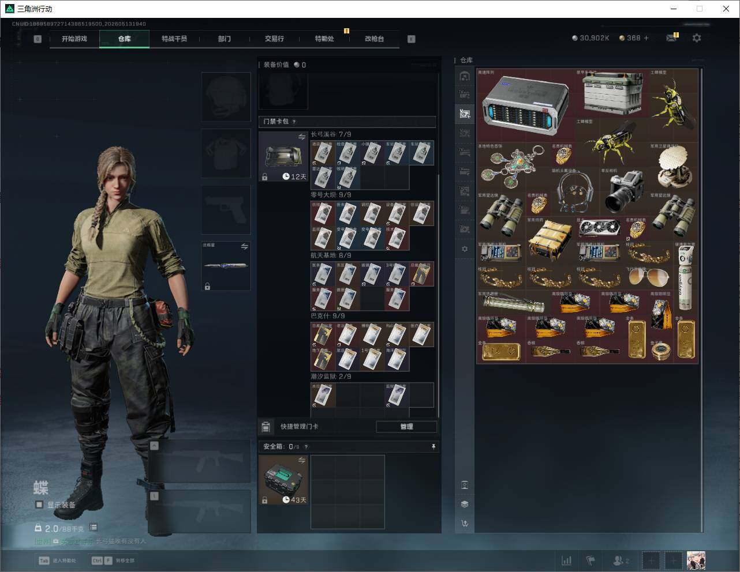Select the headset item in warehouse
This screenshot has width=740, height=572.
coord(575,191)
